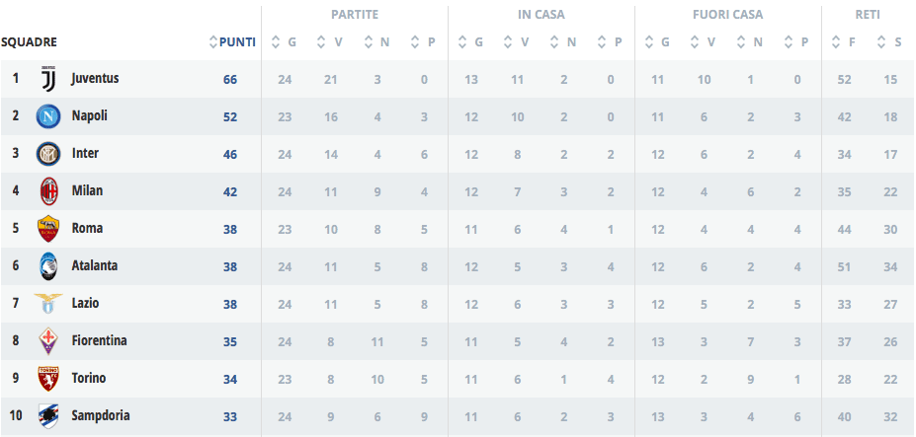Click the Lazio eagle crest icon
916x437 pixels.
click(48, 304)
